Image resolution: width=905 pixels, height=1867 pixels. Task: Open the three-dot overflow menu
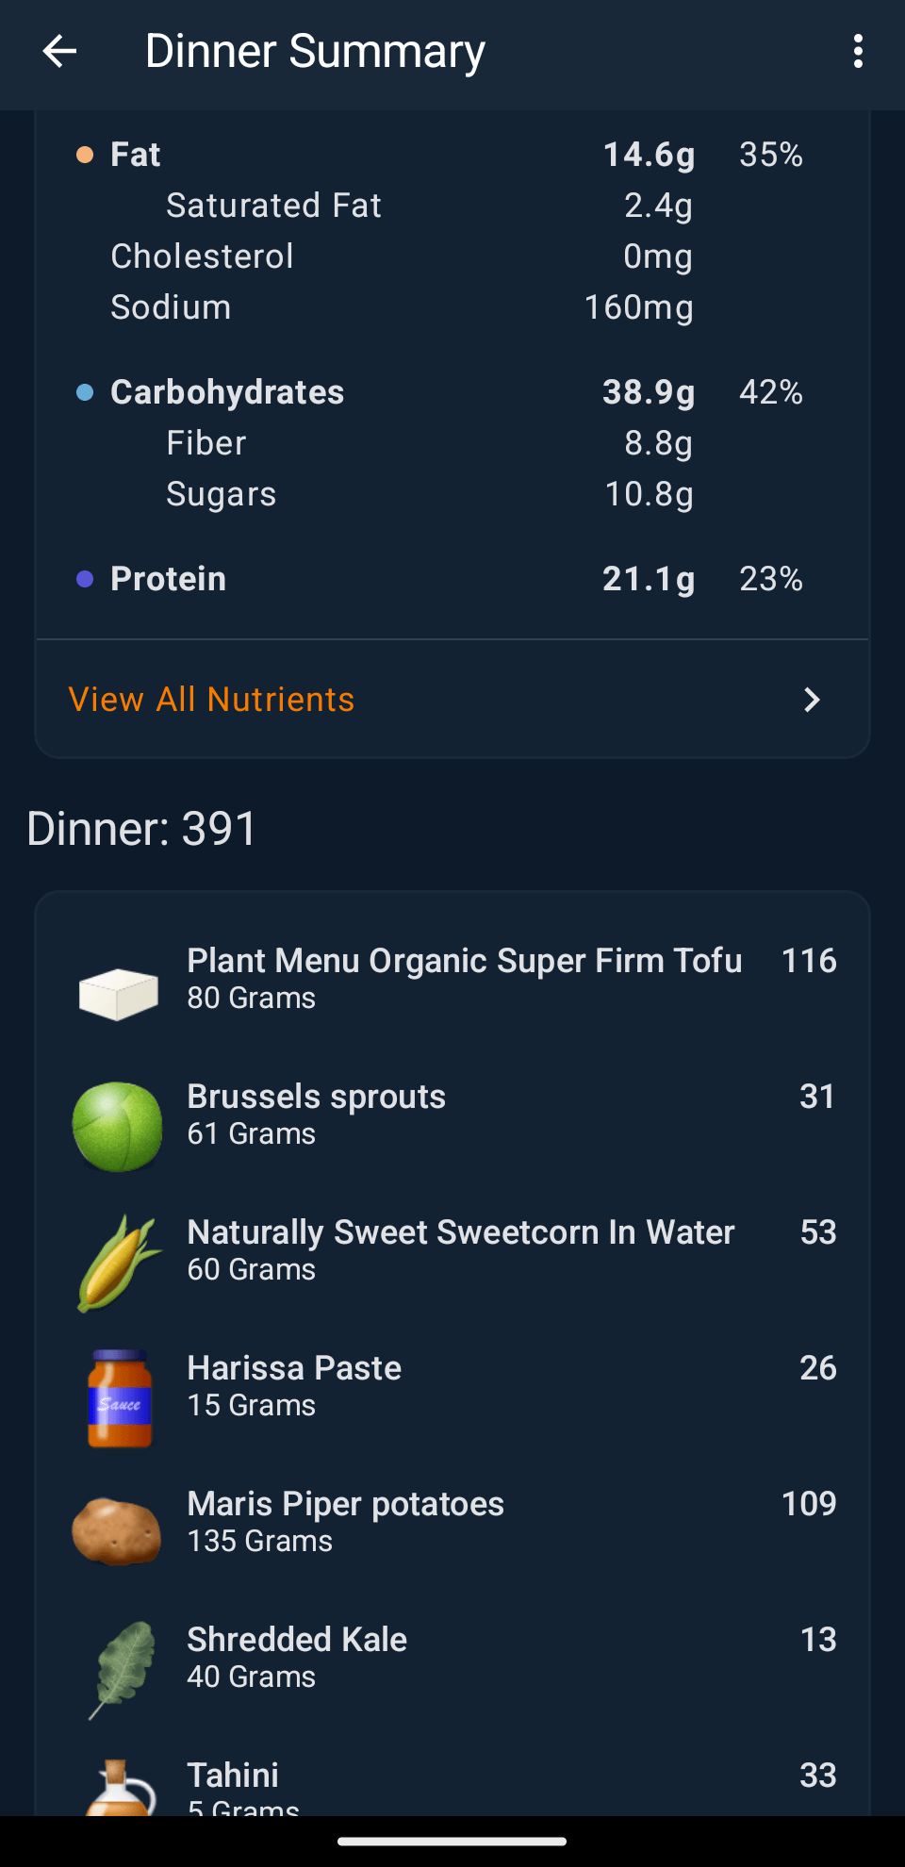tap(858, 51)
